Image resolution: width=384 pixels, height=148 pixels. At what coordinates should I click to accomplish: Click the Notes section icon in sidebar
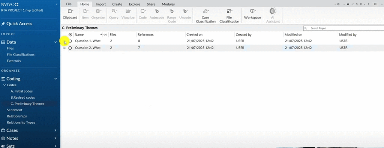3,139
